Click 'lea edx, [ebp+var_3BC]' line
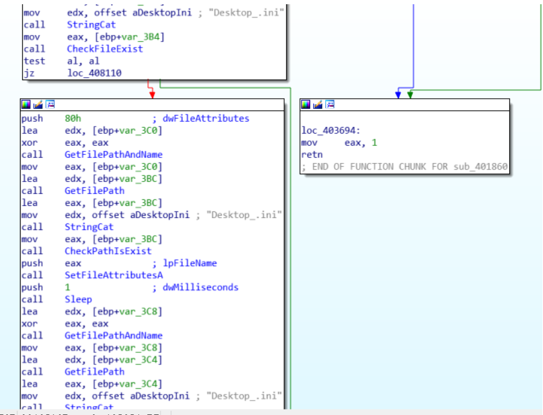 pos(92,179)
